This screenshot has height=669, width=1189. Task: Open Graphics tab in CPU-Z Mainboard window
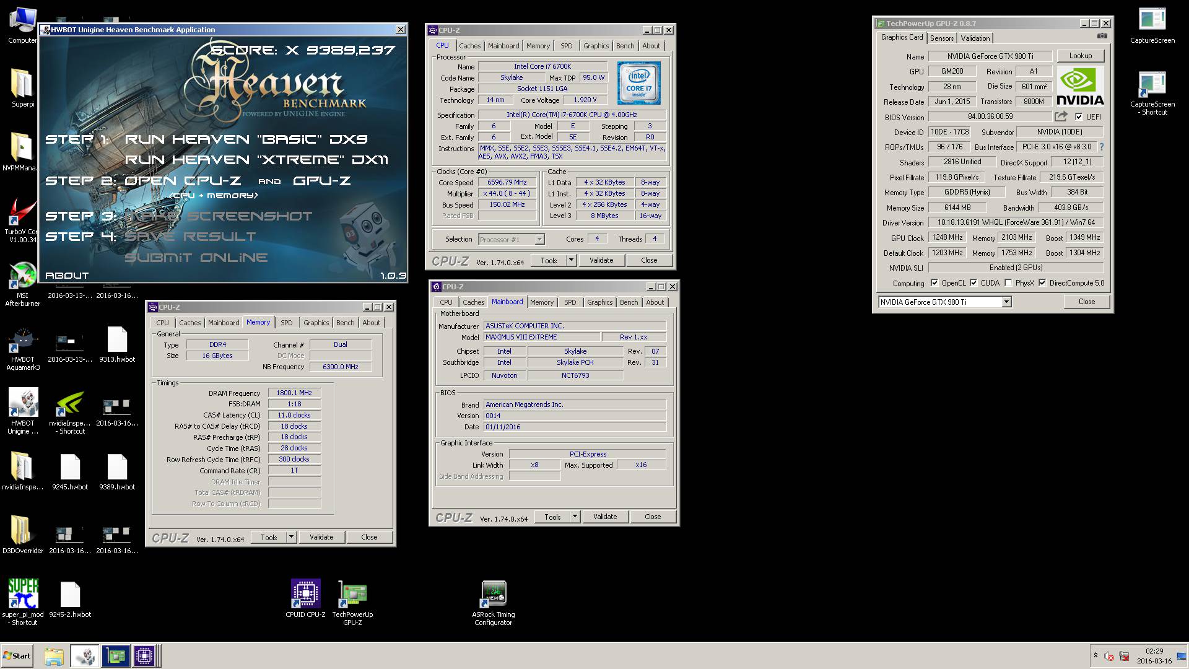[x=599, y=302]
